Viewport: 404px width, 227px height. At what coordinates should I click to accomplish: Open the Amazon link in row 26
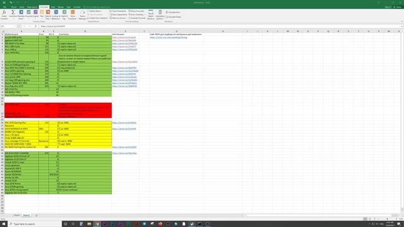click(124, 123)
